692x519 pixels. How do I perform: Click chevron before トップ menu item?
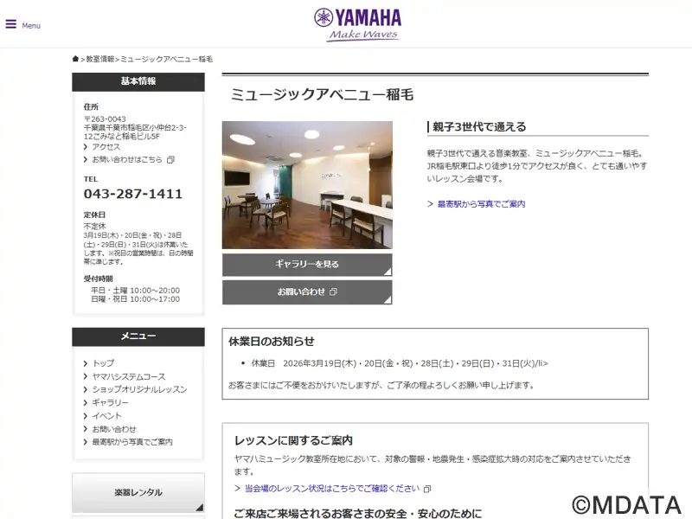point(86,363)
